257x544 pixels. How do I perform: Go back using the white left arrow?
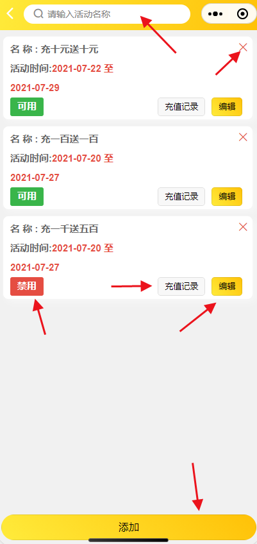point(10,14)
